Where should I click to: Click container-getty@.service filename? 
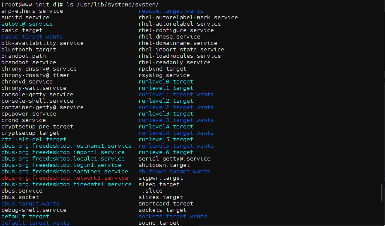click(42, 107)
